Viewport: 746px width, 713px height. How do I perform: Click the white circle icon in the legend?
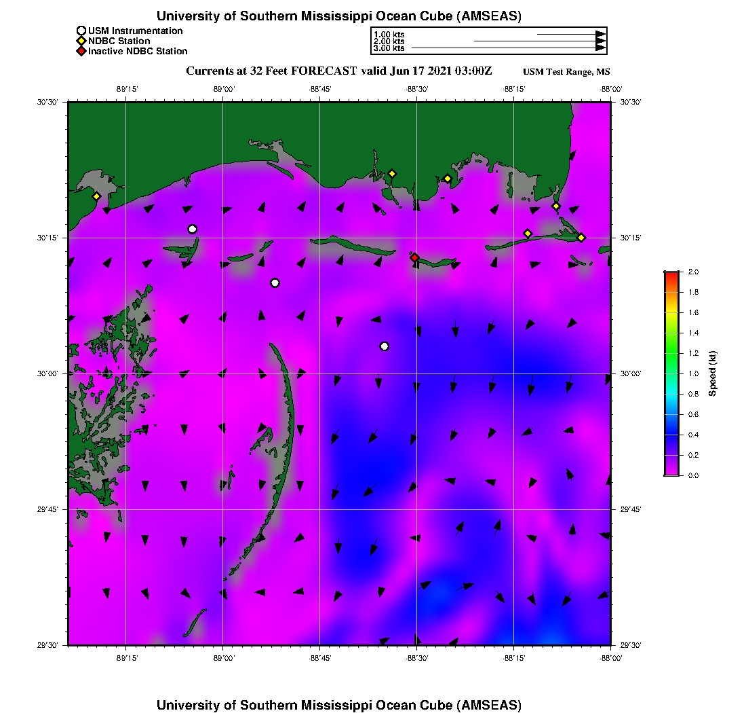(81, 31)
